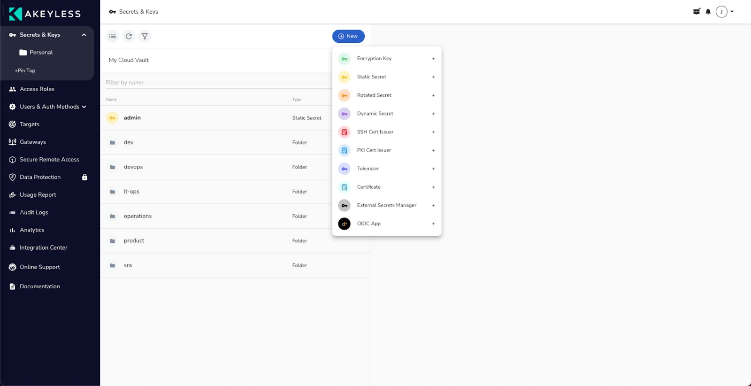
Task: Choose Dynamic Secret in the menu
Action: click(375, 114)
